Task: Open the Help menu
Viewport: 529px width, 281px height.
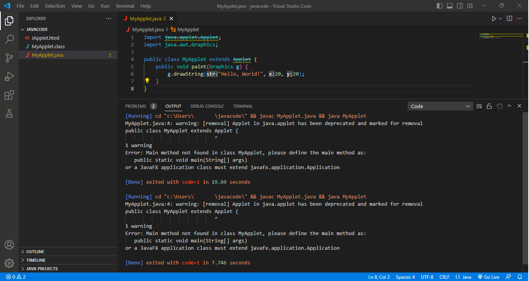Action: tap(146, 6)
